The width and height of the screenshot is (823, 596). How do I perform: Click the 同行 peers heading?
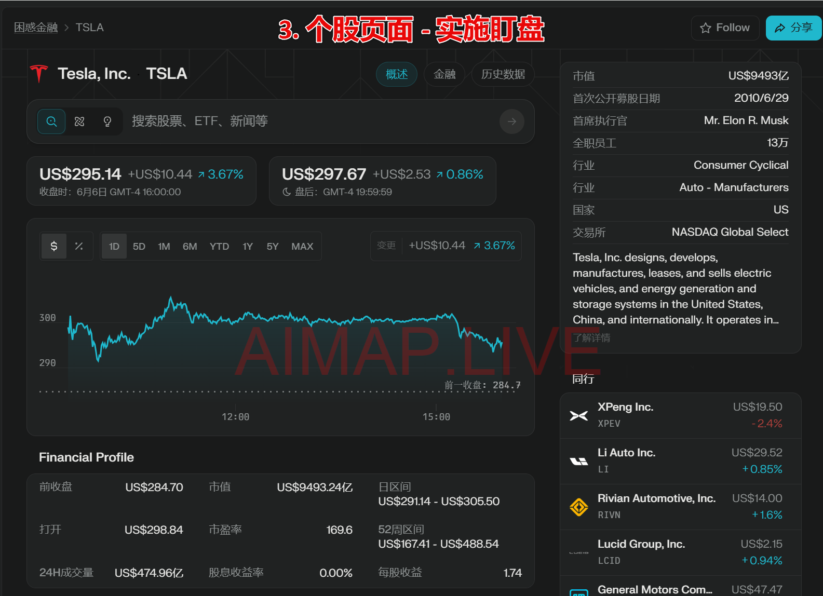click(x=583, y=379)
